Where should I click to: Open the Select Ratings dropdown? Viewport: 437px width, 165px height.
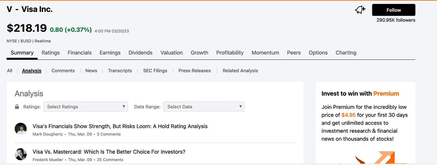86,107
